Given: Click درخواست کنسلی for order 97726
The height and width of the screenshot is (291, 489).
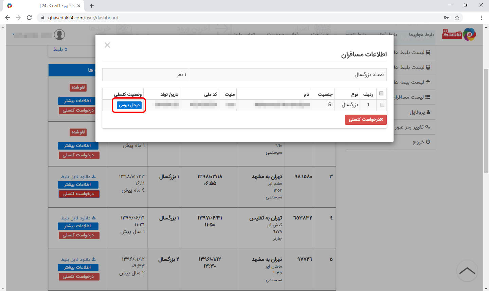Looking at the screenshot, I should tap(79, 276).
